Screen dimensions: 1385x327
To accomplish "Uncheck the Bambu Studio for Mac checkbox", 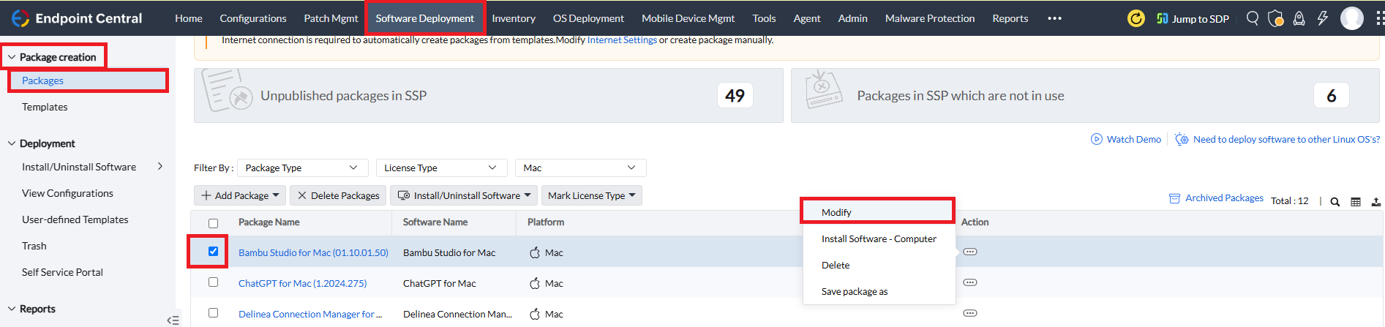I will pyautogui.click(x=213, y=252).
